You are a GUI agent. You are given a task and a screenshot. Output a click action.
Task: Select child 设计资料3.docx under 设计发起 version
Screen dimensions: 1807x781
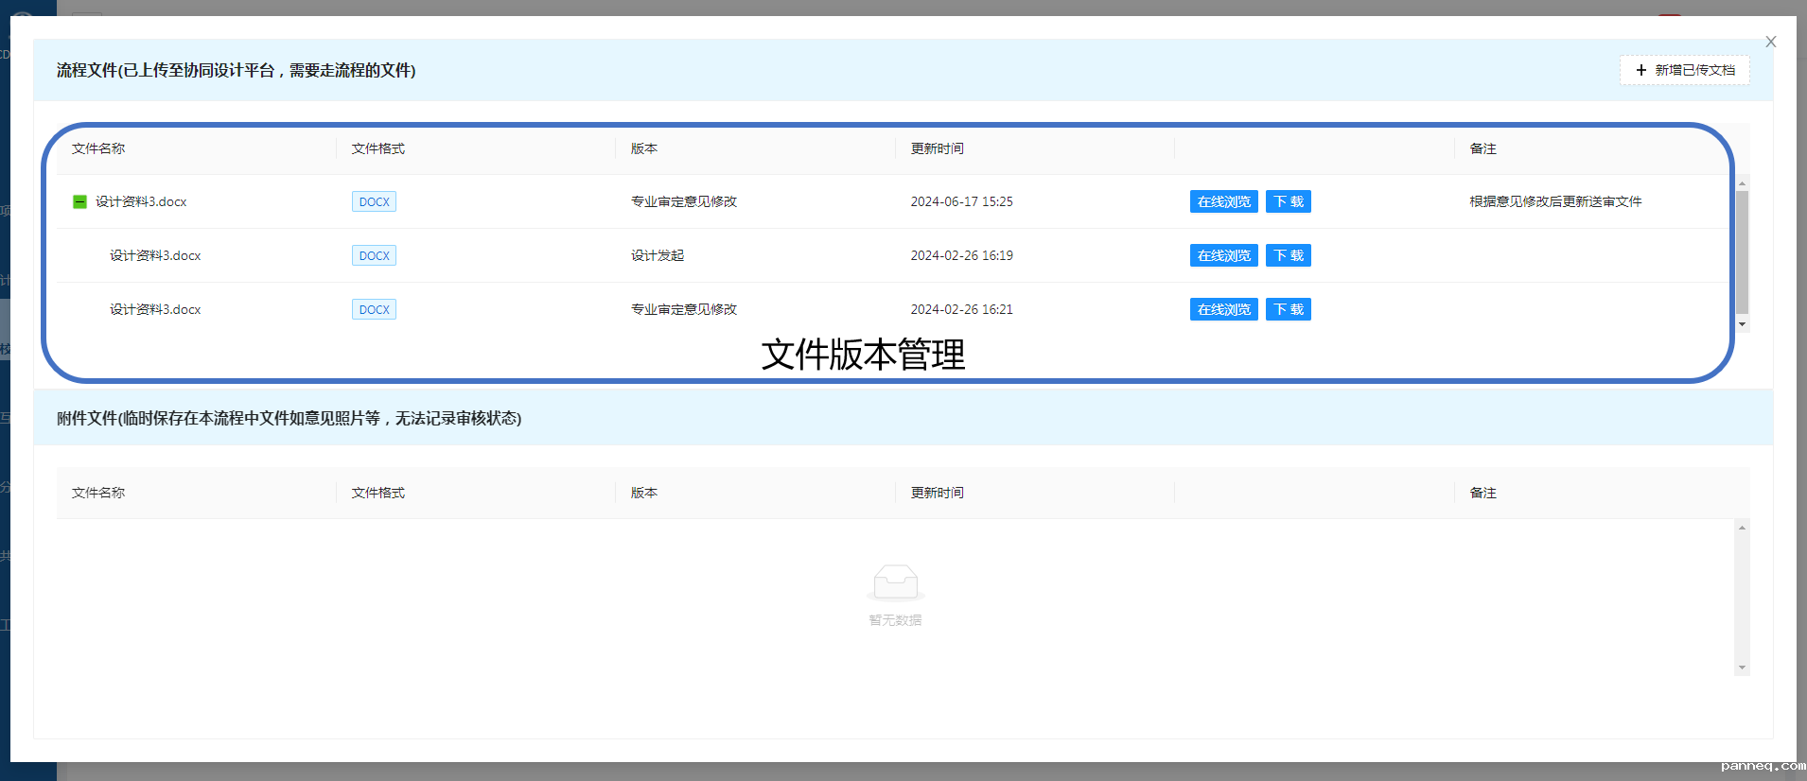(x=155, y=255)
